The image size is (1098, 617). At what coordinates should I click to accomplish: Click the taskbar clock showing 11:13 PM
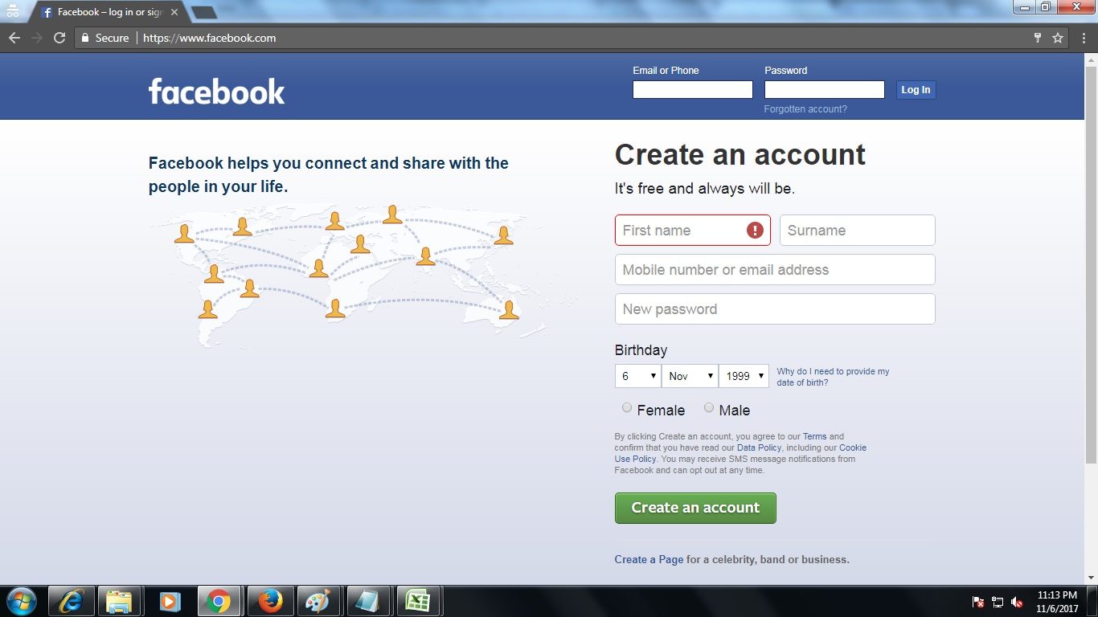point(1057,602)
